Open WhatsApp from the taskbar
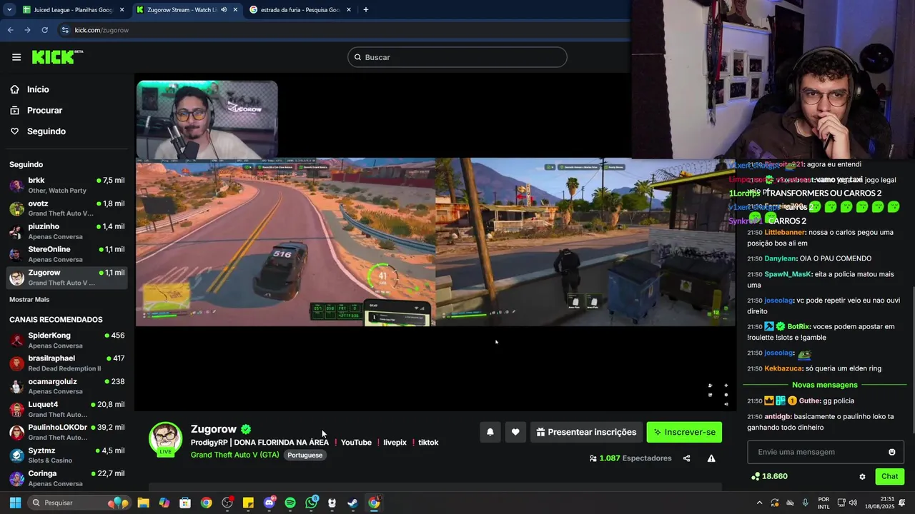 click(x=311, y=503)
